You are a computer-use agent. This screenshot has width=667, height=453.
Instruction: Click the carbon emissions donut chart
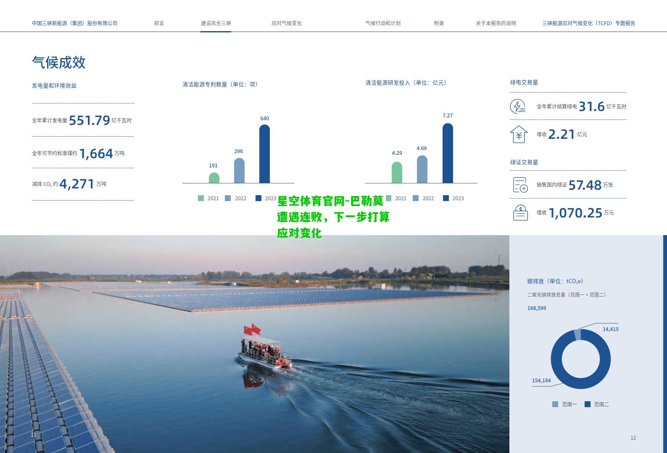pyautogui.click(x=581, y=359)
